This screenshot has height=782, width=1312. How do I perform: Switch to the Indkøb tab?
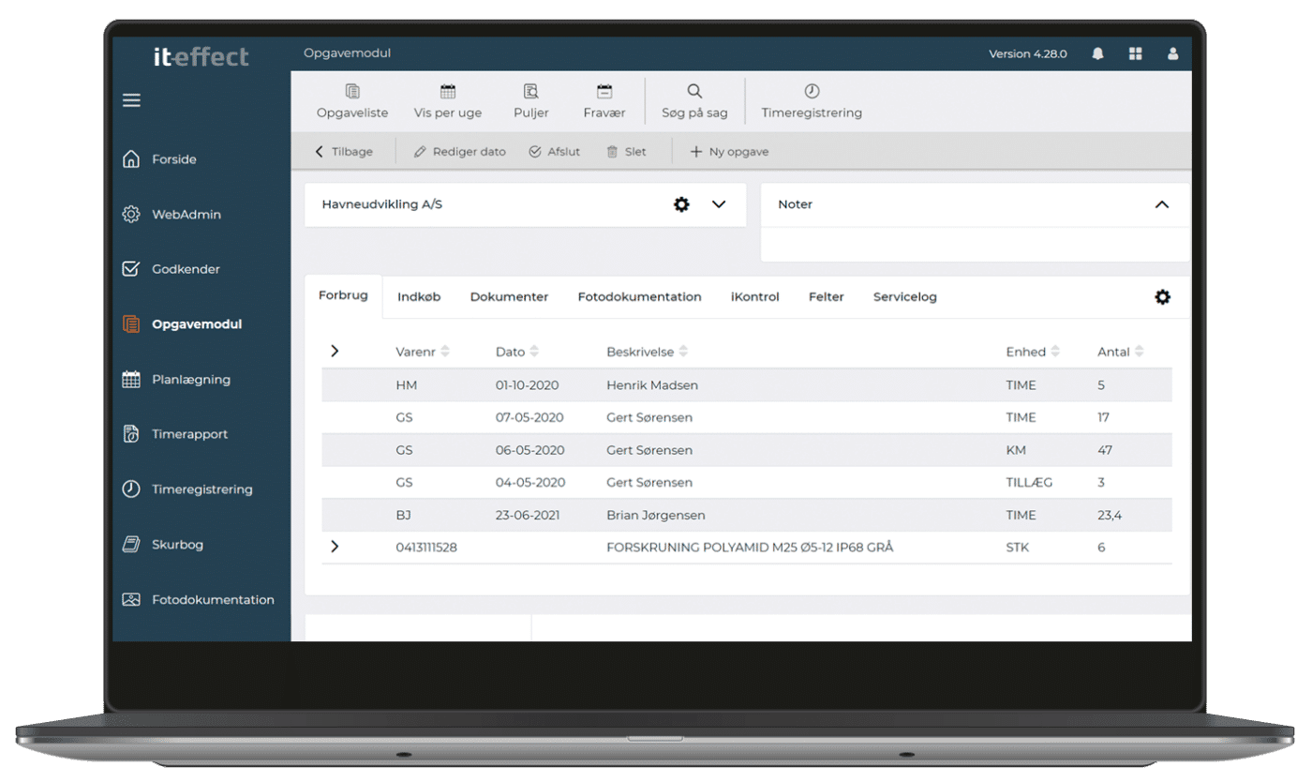coord(419,296)
